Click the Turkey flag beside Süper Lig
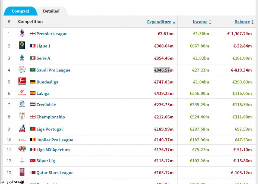The image size is (258, 184). coord(33,161)
